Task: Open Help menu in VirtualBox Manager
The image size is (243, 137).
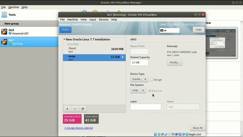Action: coord(24,7)
